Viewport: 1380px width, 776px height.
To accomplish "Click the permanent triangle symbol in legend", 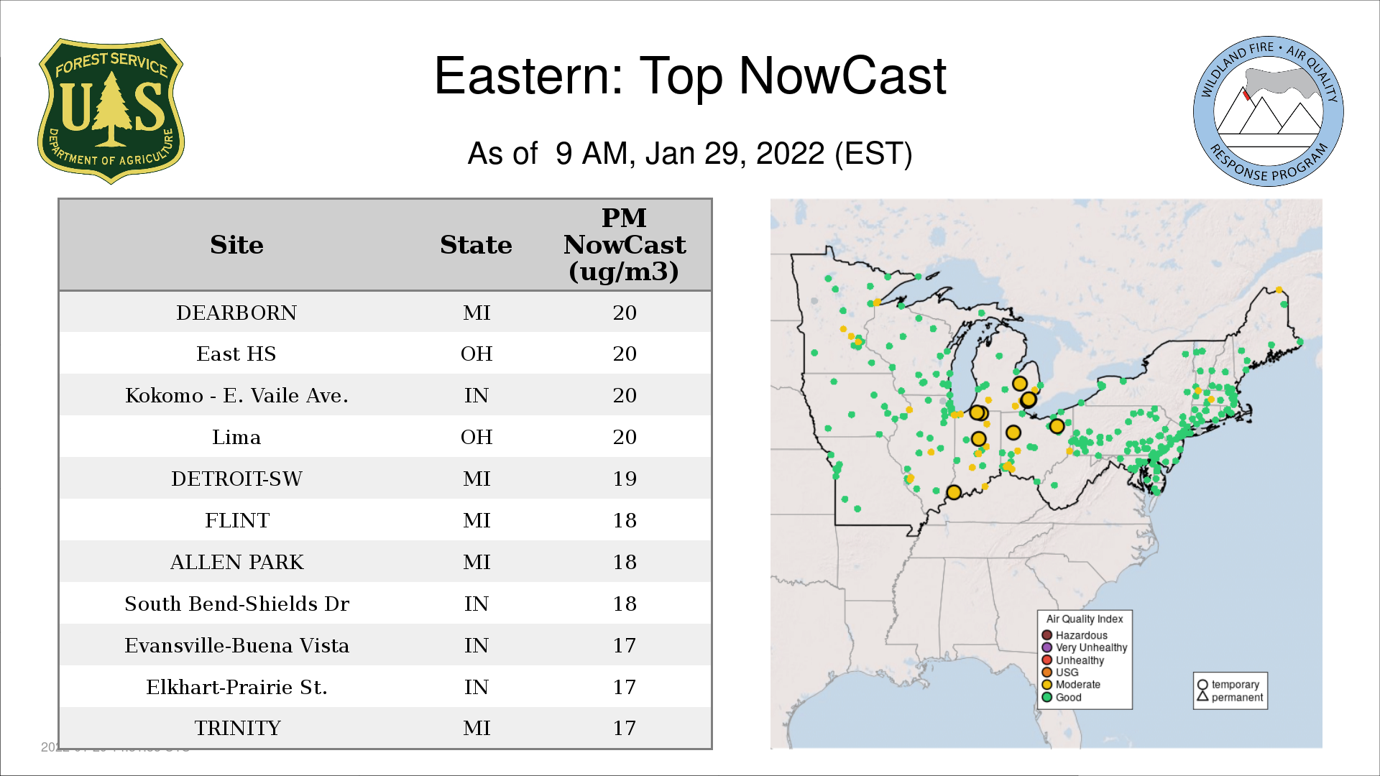I will [1202, 696].
